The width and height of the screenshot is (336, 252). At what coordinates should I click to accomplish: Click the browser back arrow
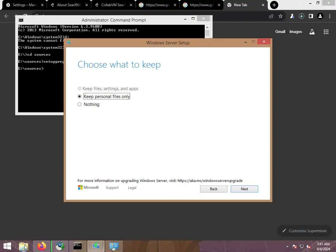6,16
